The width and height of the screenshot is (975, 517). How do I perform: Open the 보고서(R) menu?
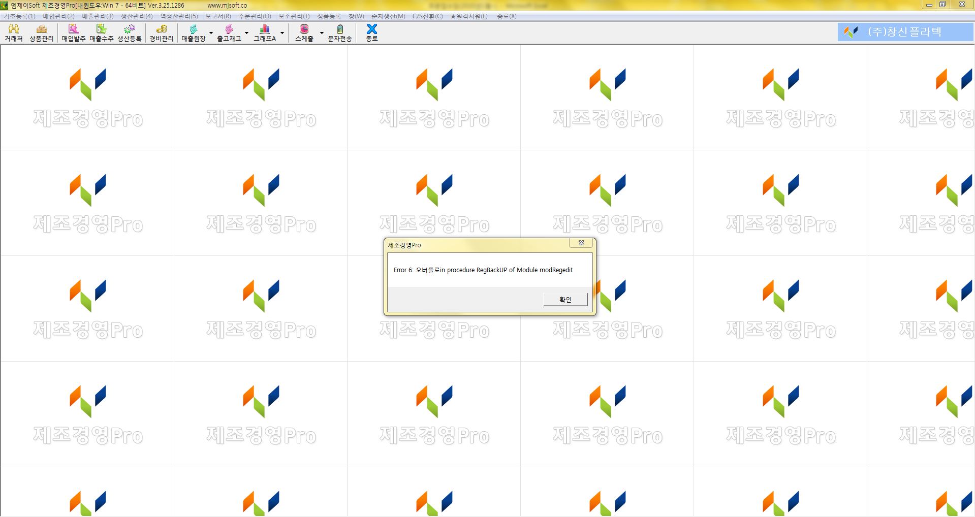(x=218, y=16)
